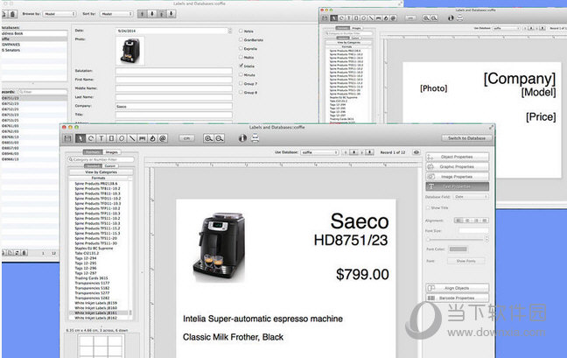Select the Custom tab in front window sidebar
567x358 pixels.
[110, 166]
